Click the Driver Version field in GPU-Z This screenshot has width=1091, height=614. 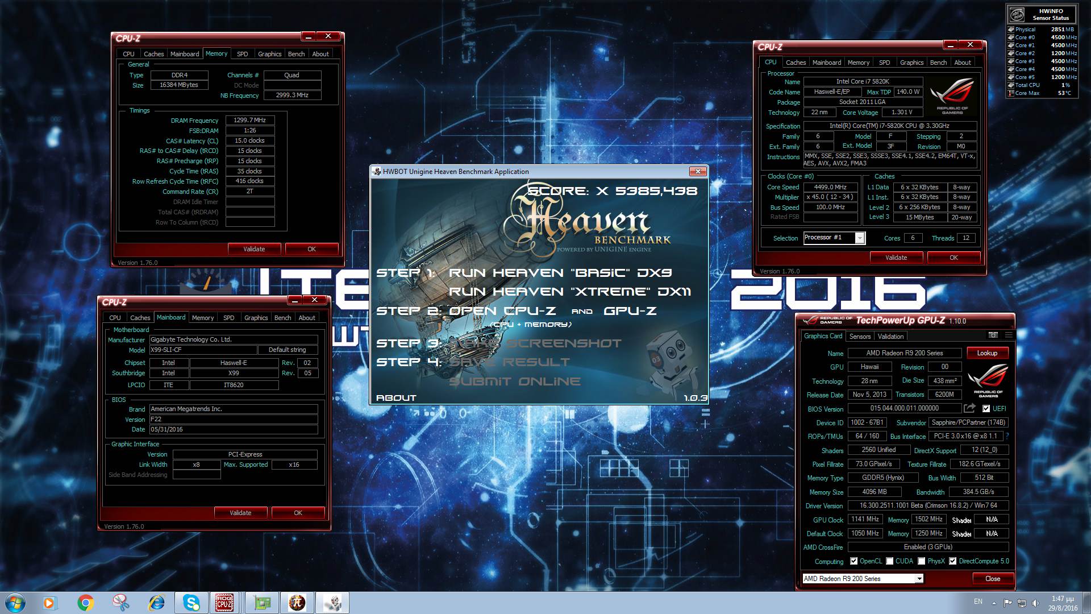point(928,505)
